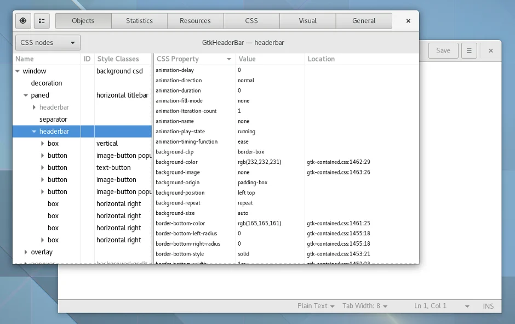Screen dimensions: 515x324
Task: Open the gedit hamburger menu
Action: point(469,50)
